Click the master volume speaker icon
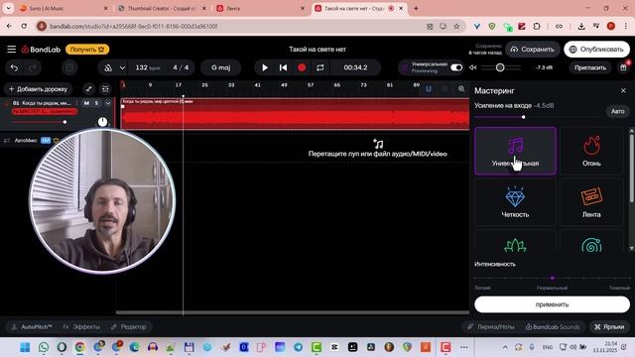Viewport: 635px width, 357px height. tap(473, 67)
